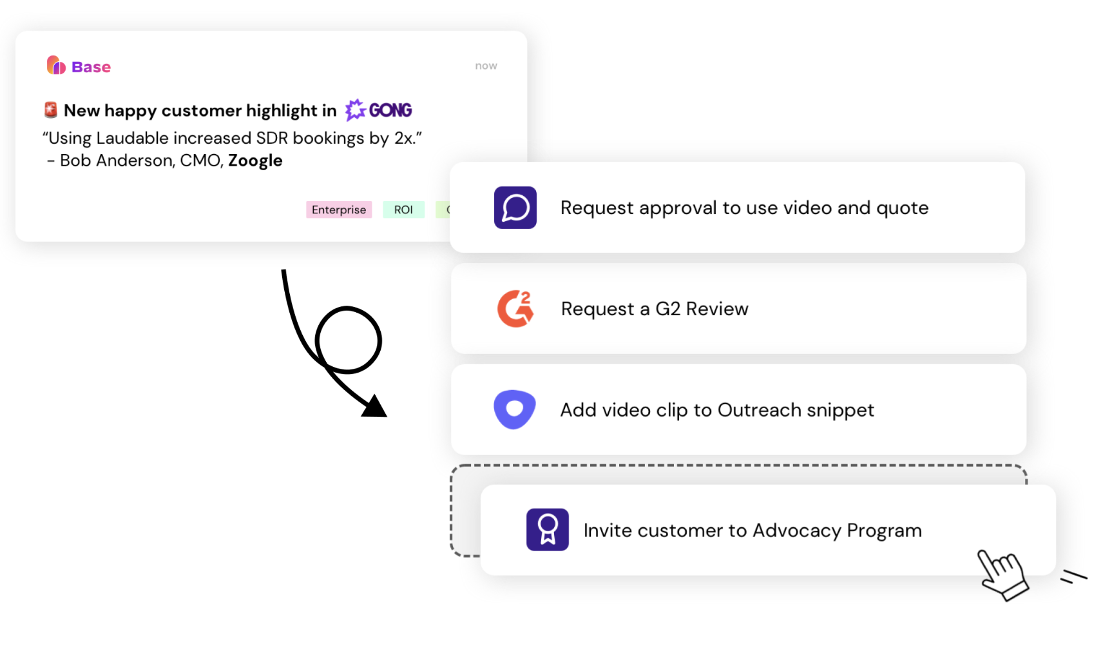This screenshot has width=1094, height=646.
Task: Click the orange G2 logo icon
Action: click(515, 309)
